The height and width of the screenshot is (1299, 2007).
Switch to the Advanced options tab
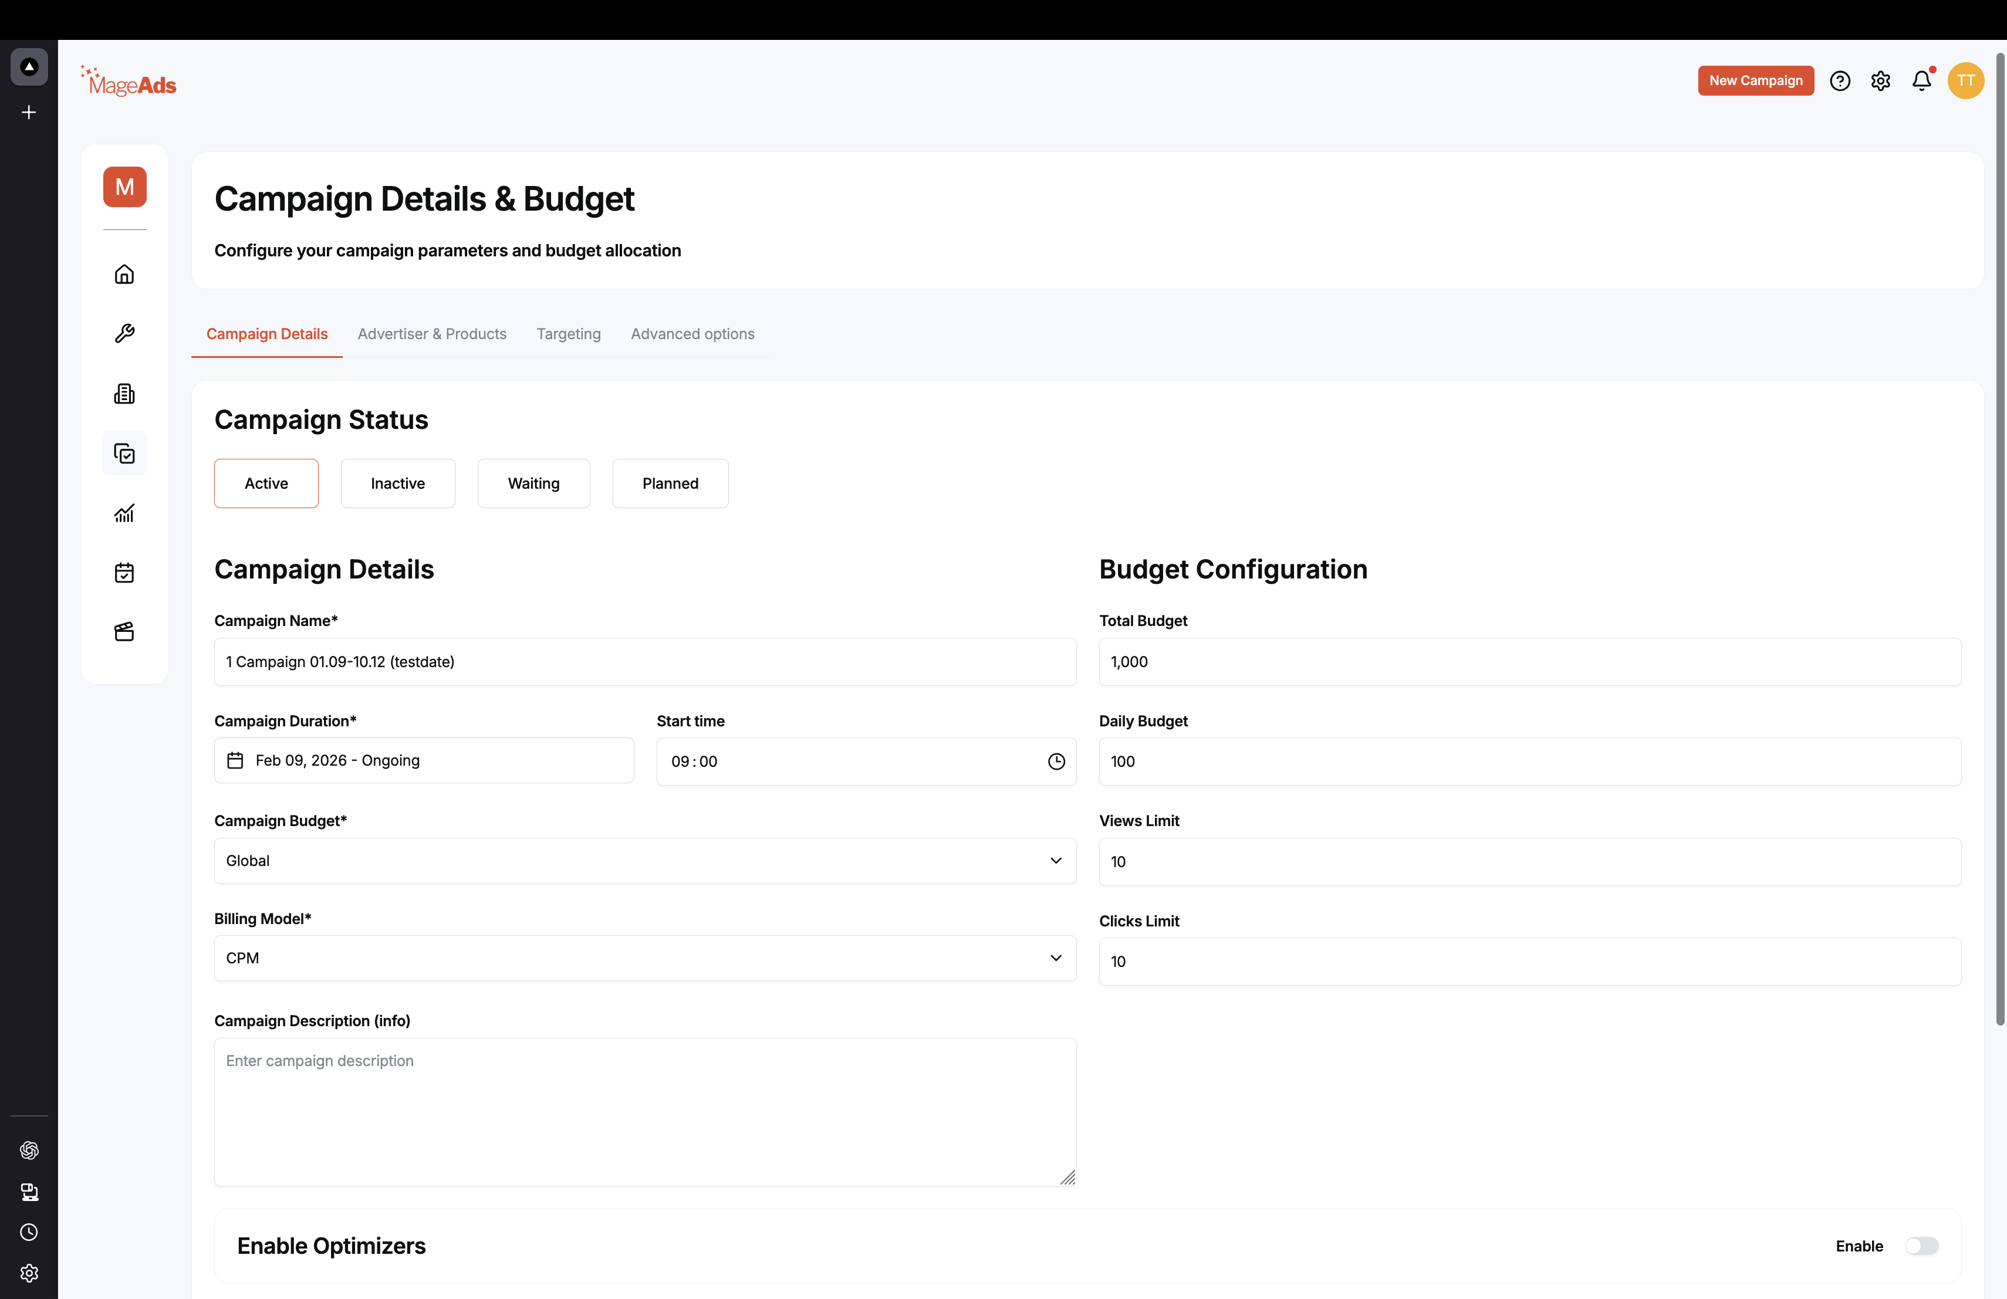tap(692, 334)
